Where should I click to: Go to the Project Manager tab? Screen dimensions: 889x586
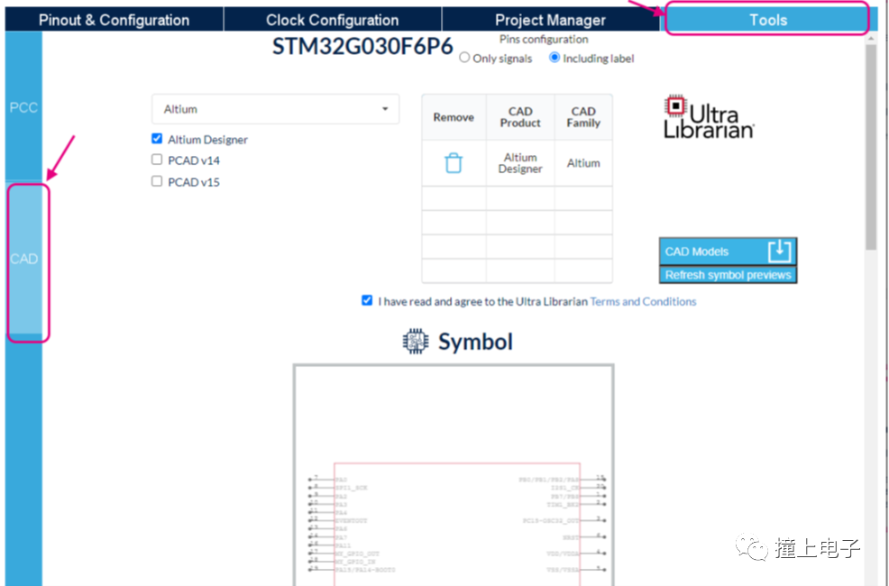coord(550,20)
